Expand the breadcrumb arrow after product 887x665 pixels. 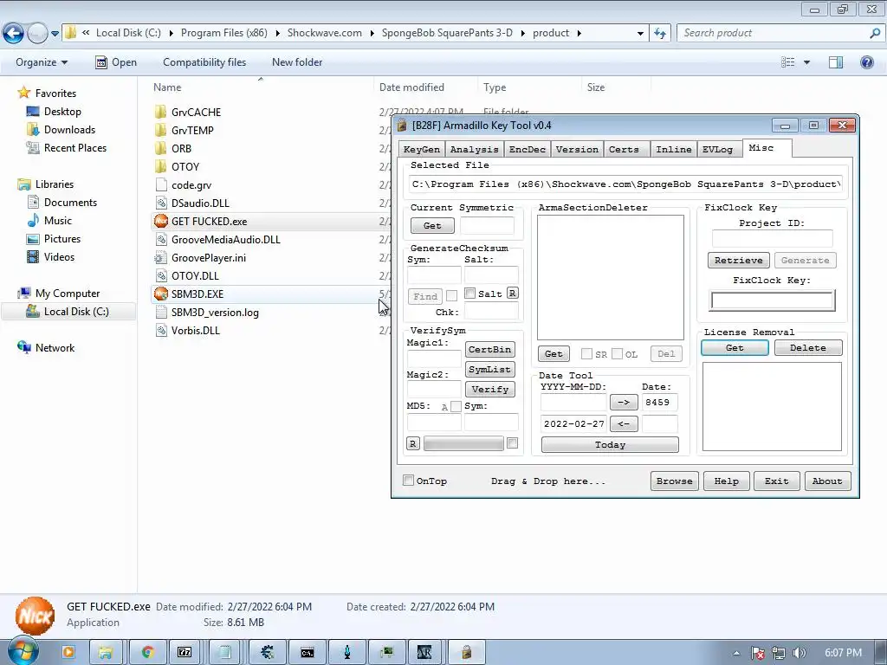579,34
